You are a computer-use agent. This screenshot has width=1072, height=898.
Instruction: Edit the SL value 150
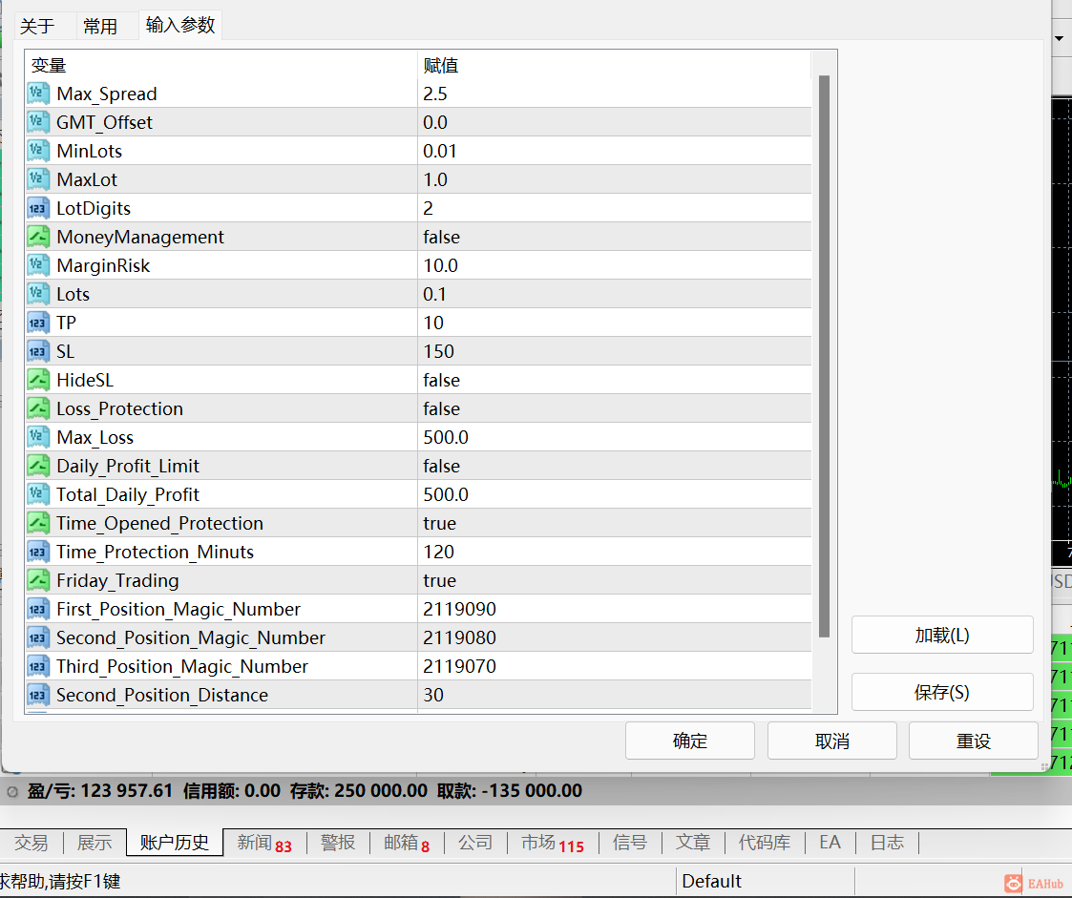tap(615, 351)
